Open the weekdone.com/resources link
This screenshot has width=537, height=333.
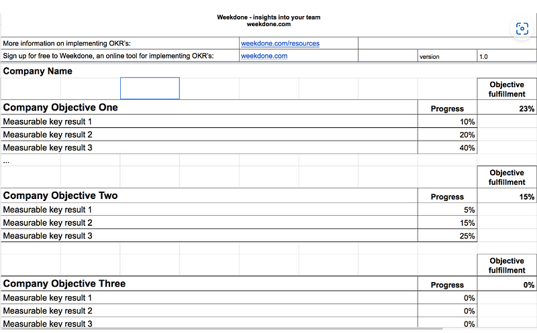pyautogui.click(x=280, y=44)
